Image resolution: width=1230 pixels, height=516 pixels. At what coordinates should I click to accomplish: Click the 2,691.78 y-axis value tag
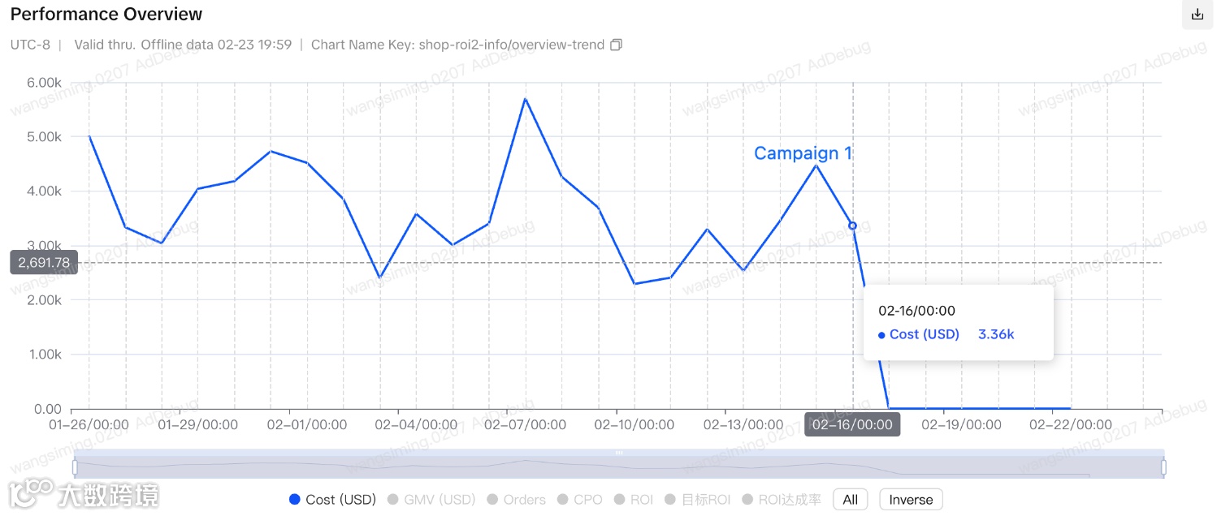pos(44,262)
